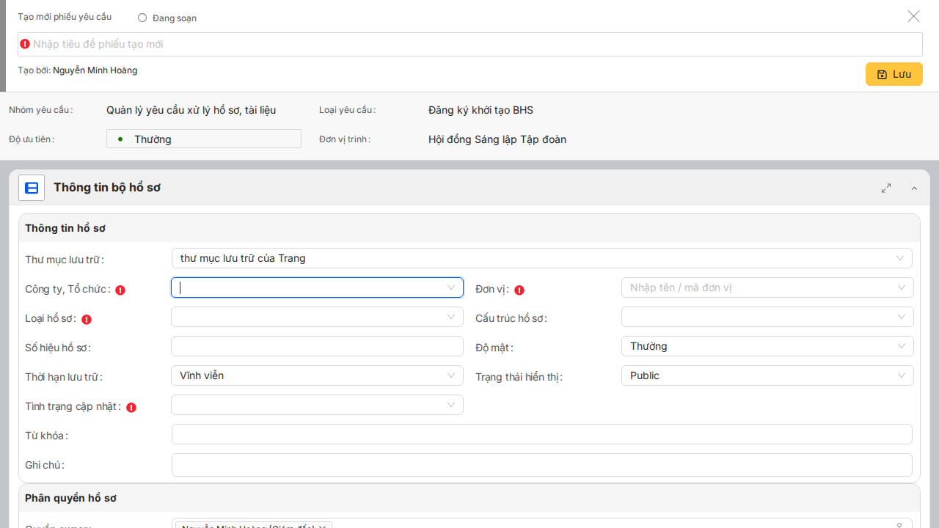939x528 pixels.
Task: Expand Thông tin bộ hồ sơ panel fullscreen
Action: click(x=886, y=188)
